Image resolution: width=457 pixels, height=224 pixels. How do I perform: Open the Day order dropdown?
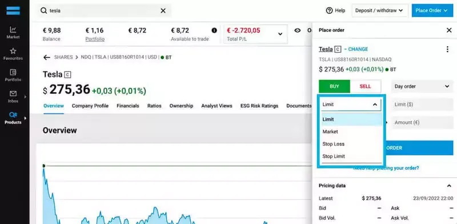422,86
